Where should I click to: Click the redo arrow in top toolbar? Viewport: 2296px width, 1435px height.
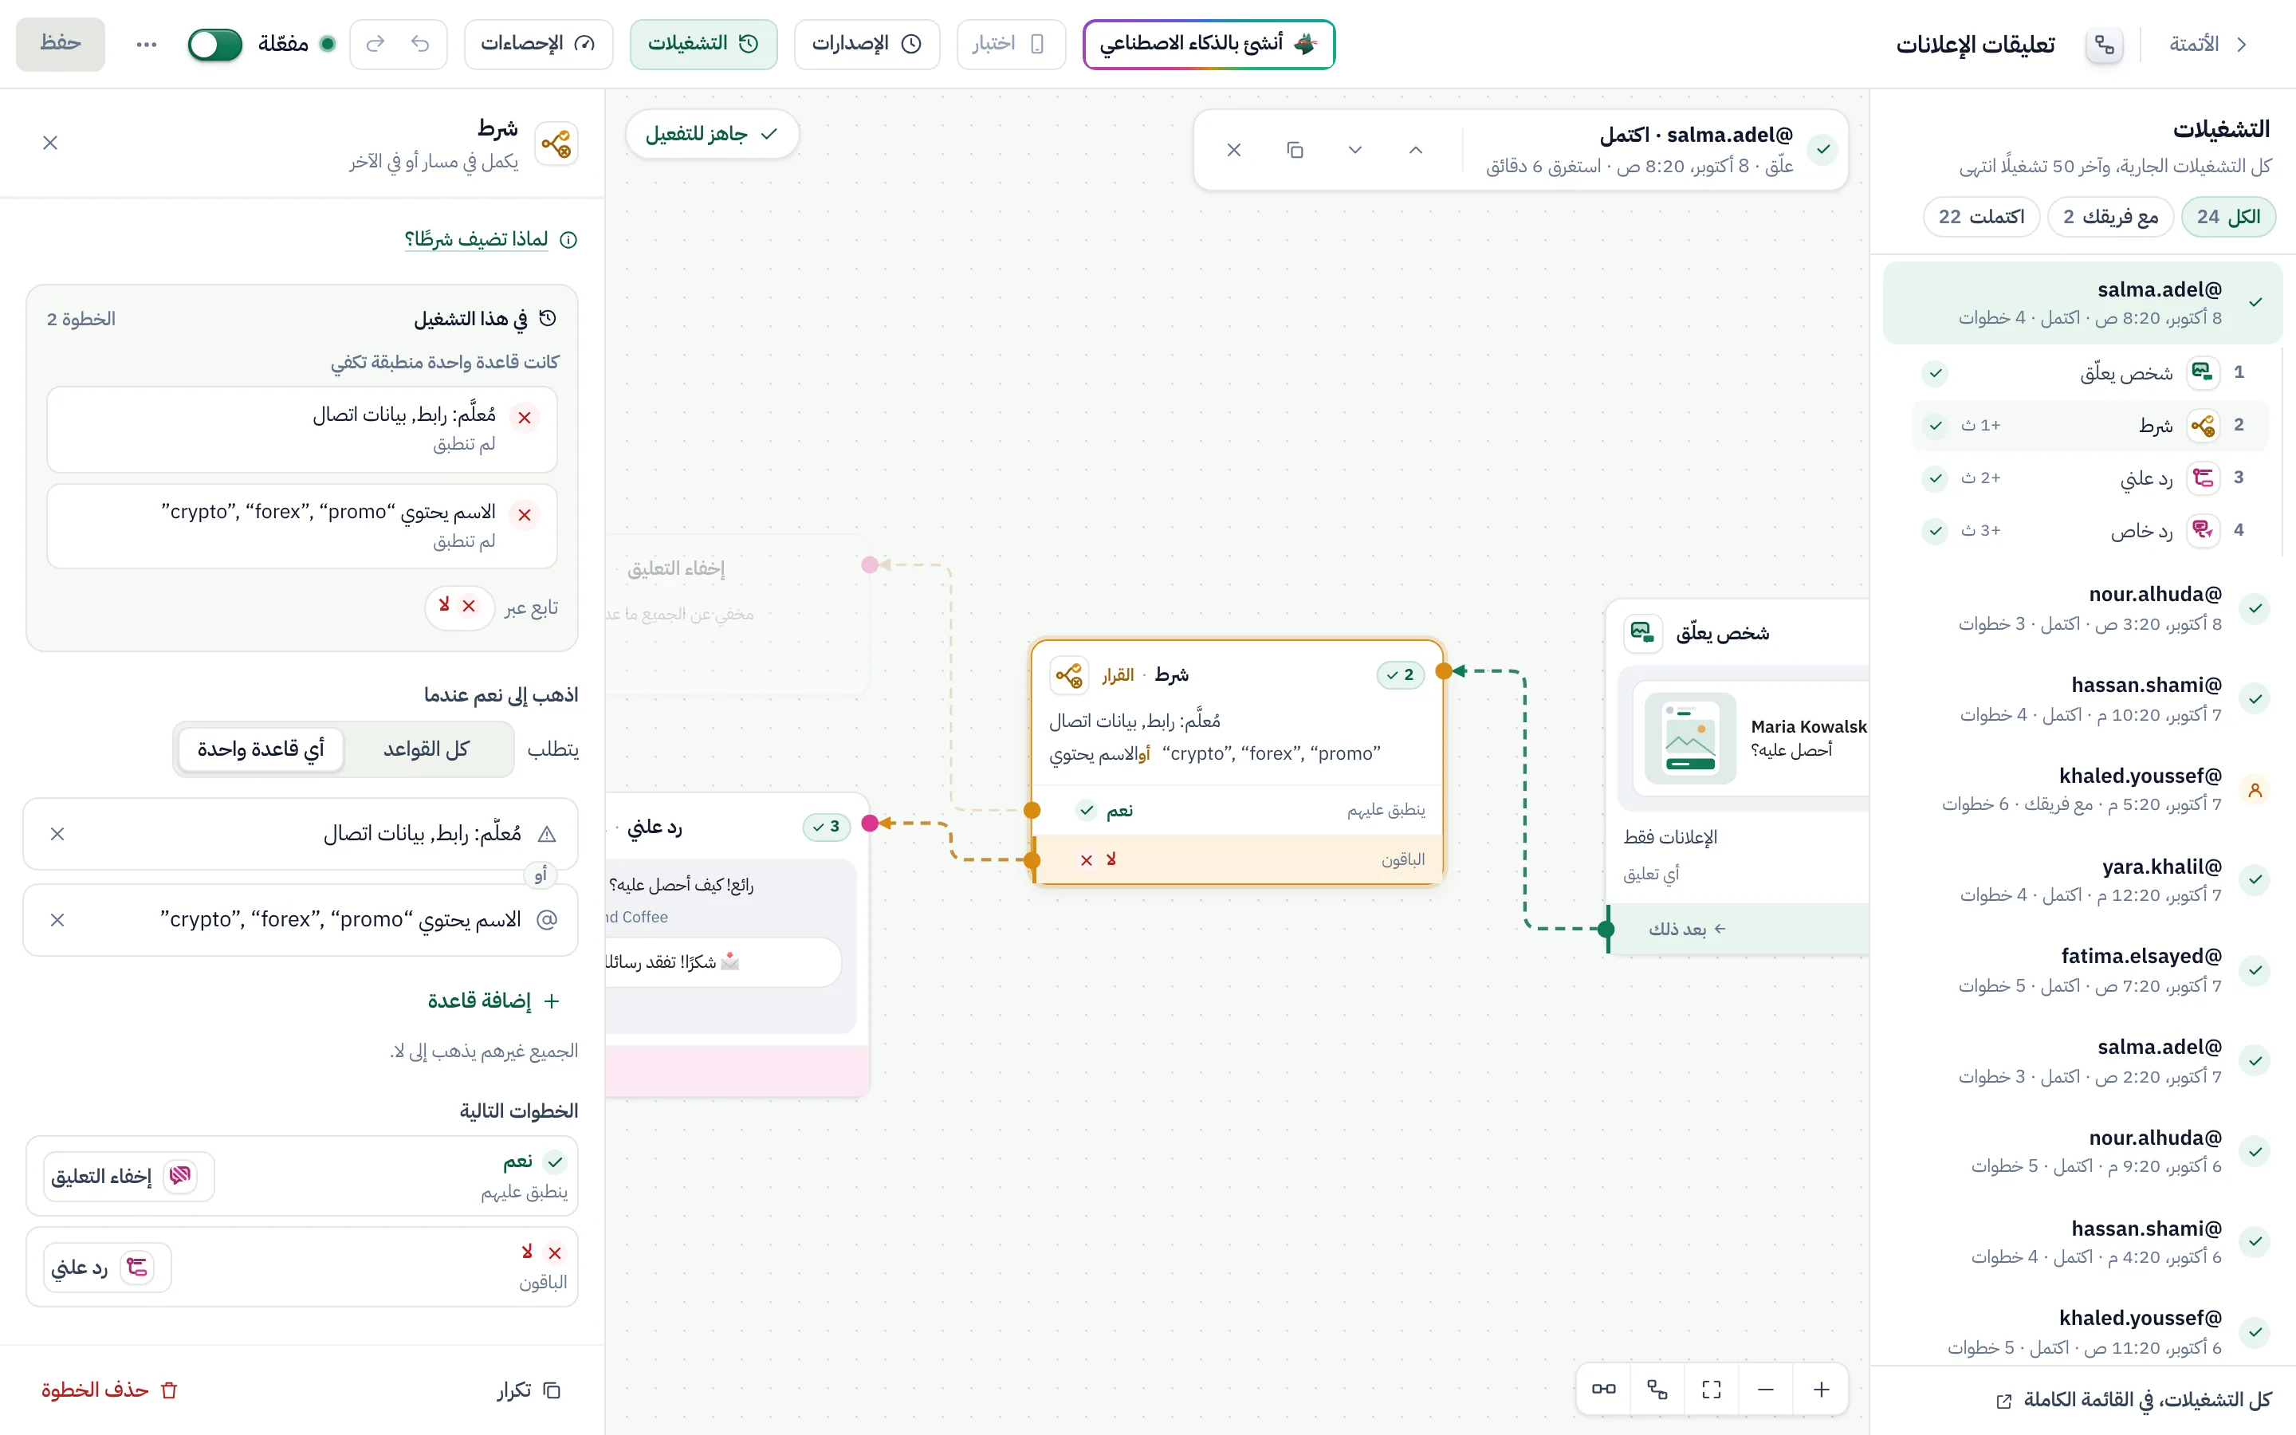[375, 44]
